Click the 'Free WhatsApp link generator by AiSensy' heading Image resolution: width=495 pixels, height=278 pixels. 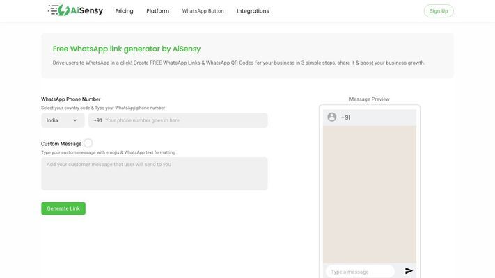pos(127,49)
